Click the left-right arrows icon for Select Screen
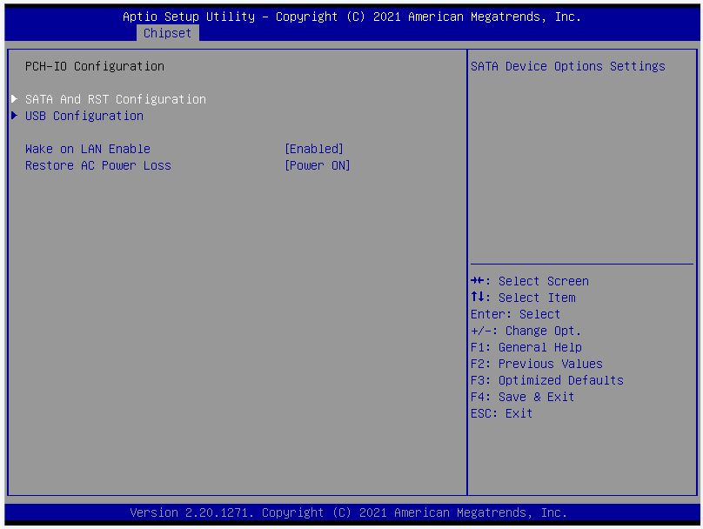Image resolution: width=703 pixels, height=529 pixels. [x=477, y=281]
